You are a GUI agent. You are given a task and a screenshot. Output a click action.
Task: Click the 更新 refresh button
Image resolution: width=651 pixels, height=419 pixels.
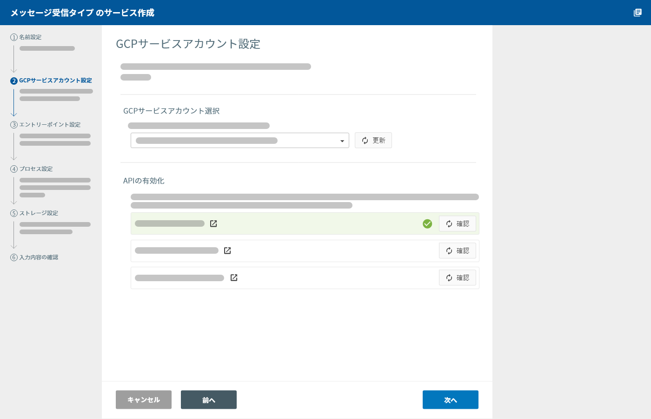[x=373, y=141]
